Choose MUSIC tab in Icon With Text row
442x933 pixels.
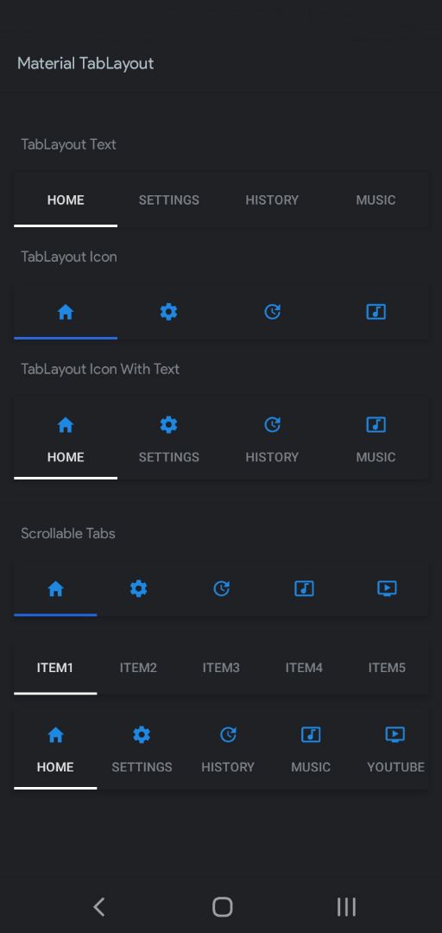click(x=376, y=439)
